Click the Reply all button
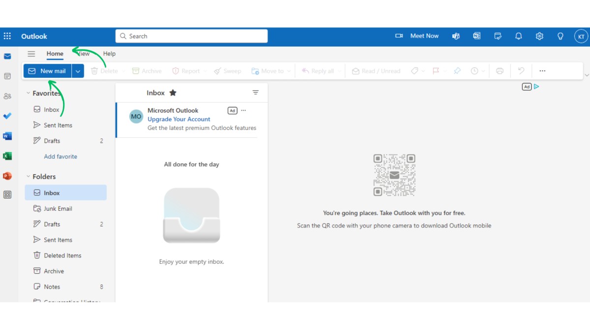The image size is (590, 331). coord(318,71)
